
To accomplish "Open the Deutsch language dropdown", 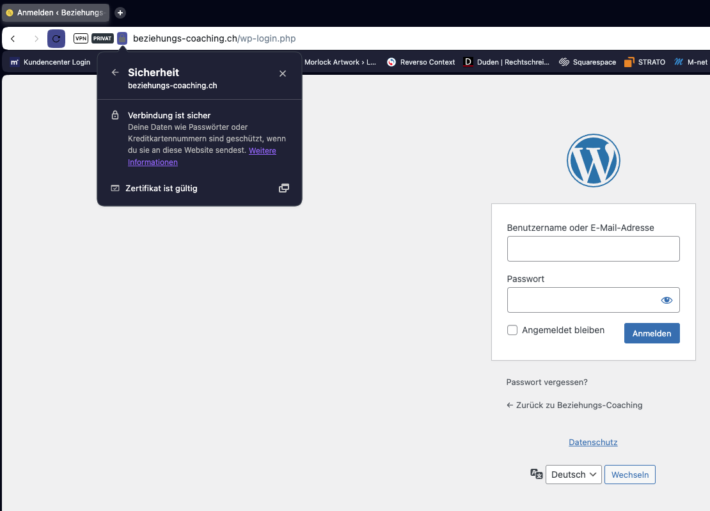I will pyautogui.click(x=573, y=475).
